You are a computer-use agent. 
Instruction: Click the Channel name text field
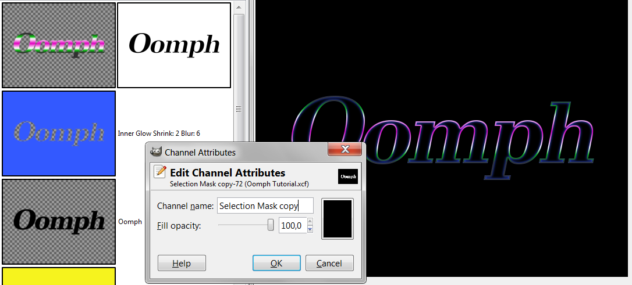click(265, 206)
